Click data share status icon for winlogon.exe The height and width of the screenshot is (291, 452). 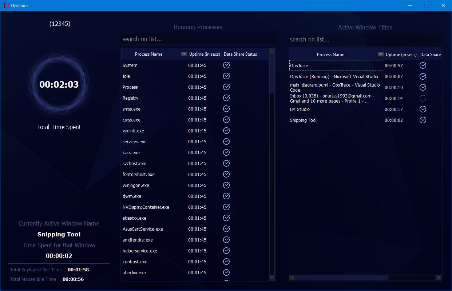pos(226,185)
